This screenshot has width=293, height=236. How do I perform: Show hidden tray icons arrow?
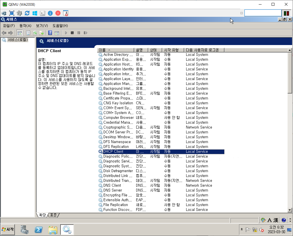242,229
